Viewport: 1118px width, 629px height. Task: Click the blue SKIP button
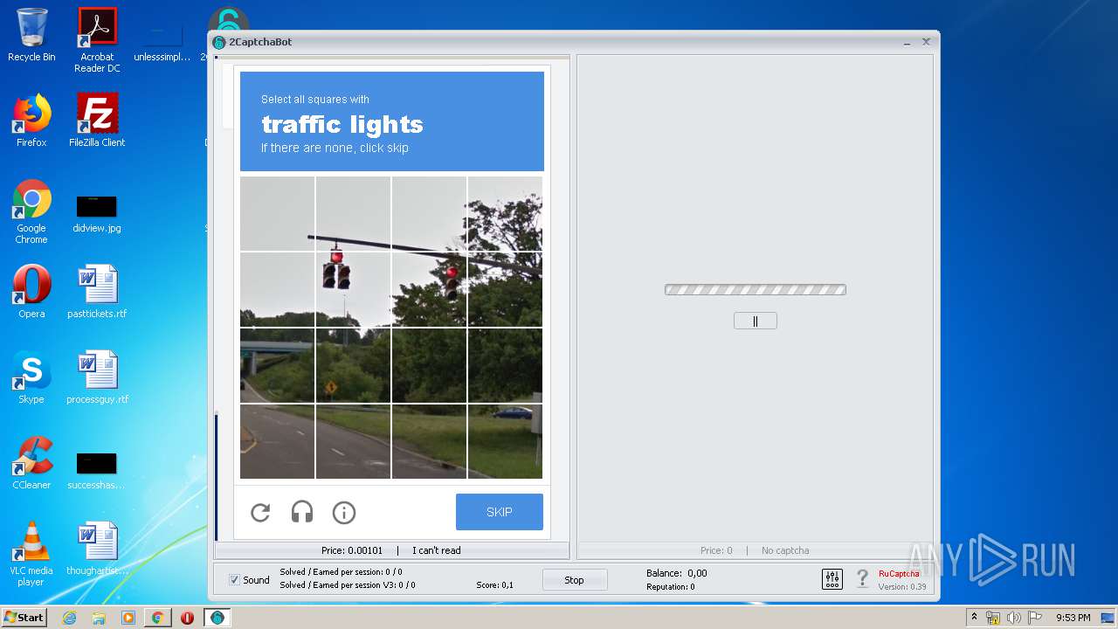(500, 512)
